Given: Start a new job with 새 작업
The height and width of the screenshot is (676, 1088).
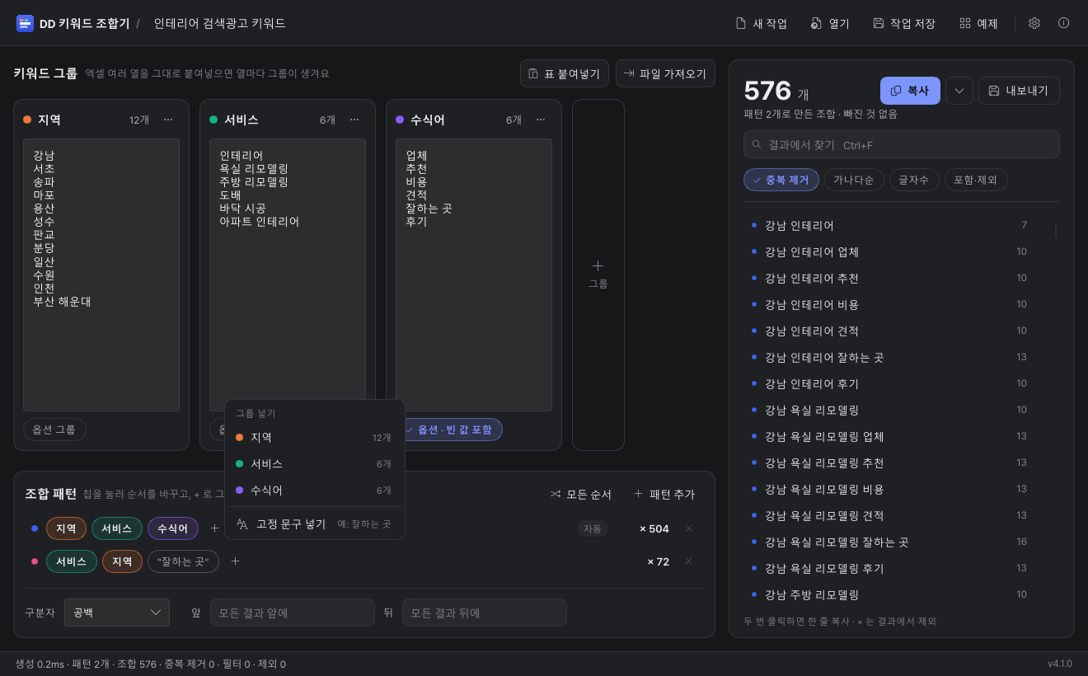Looking at the screenshot, I should point(761,23).
